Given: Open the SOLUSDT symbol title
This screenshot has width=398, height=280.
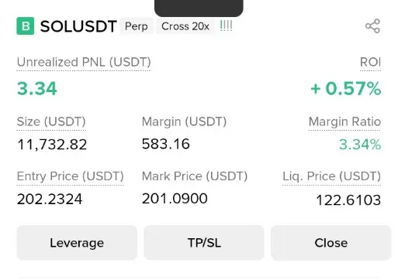Looking at the screenshot, I should [x=78, y=26].
